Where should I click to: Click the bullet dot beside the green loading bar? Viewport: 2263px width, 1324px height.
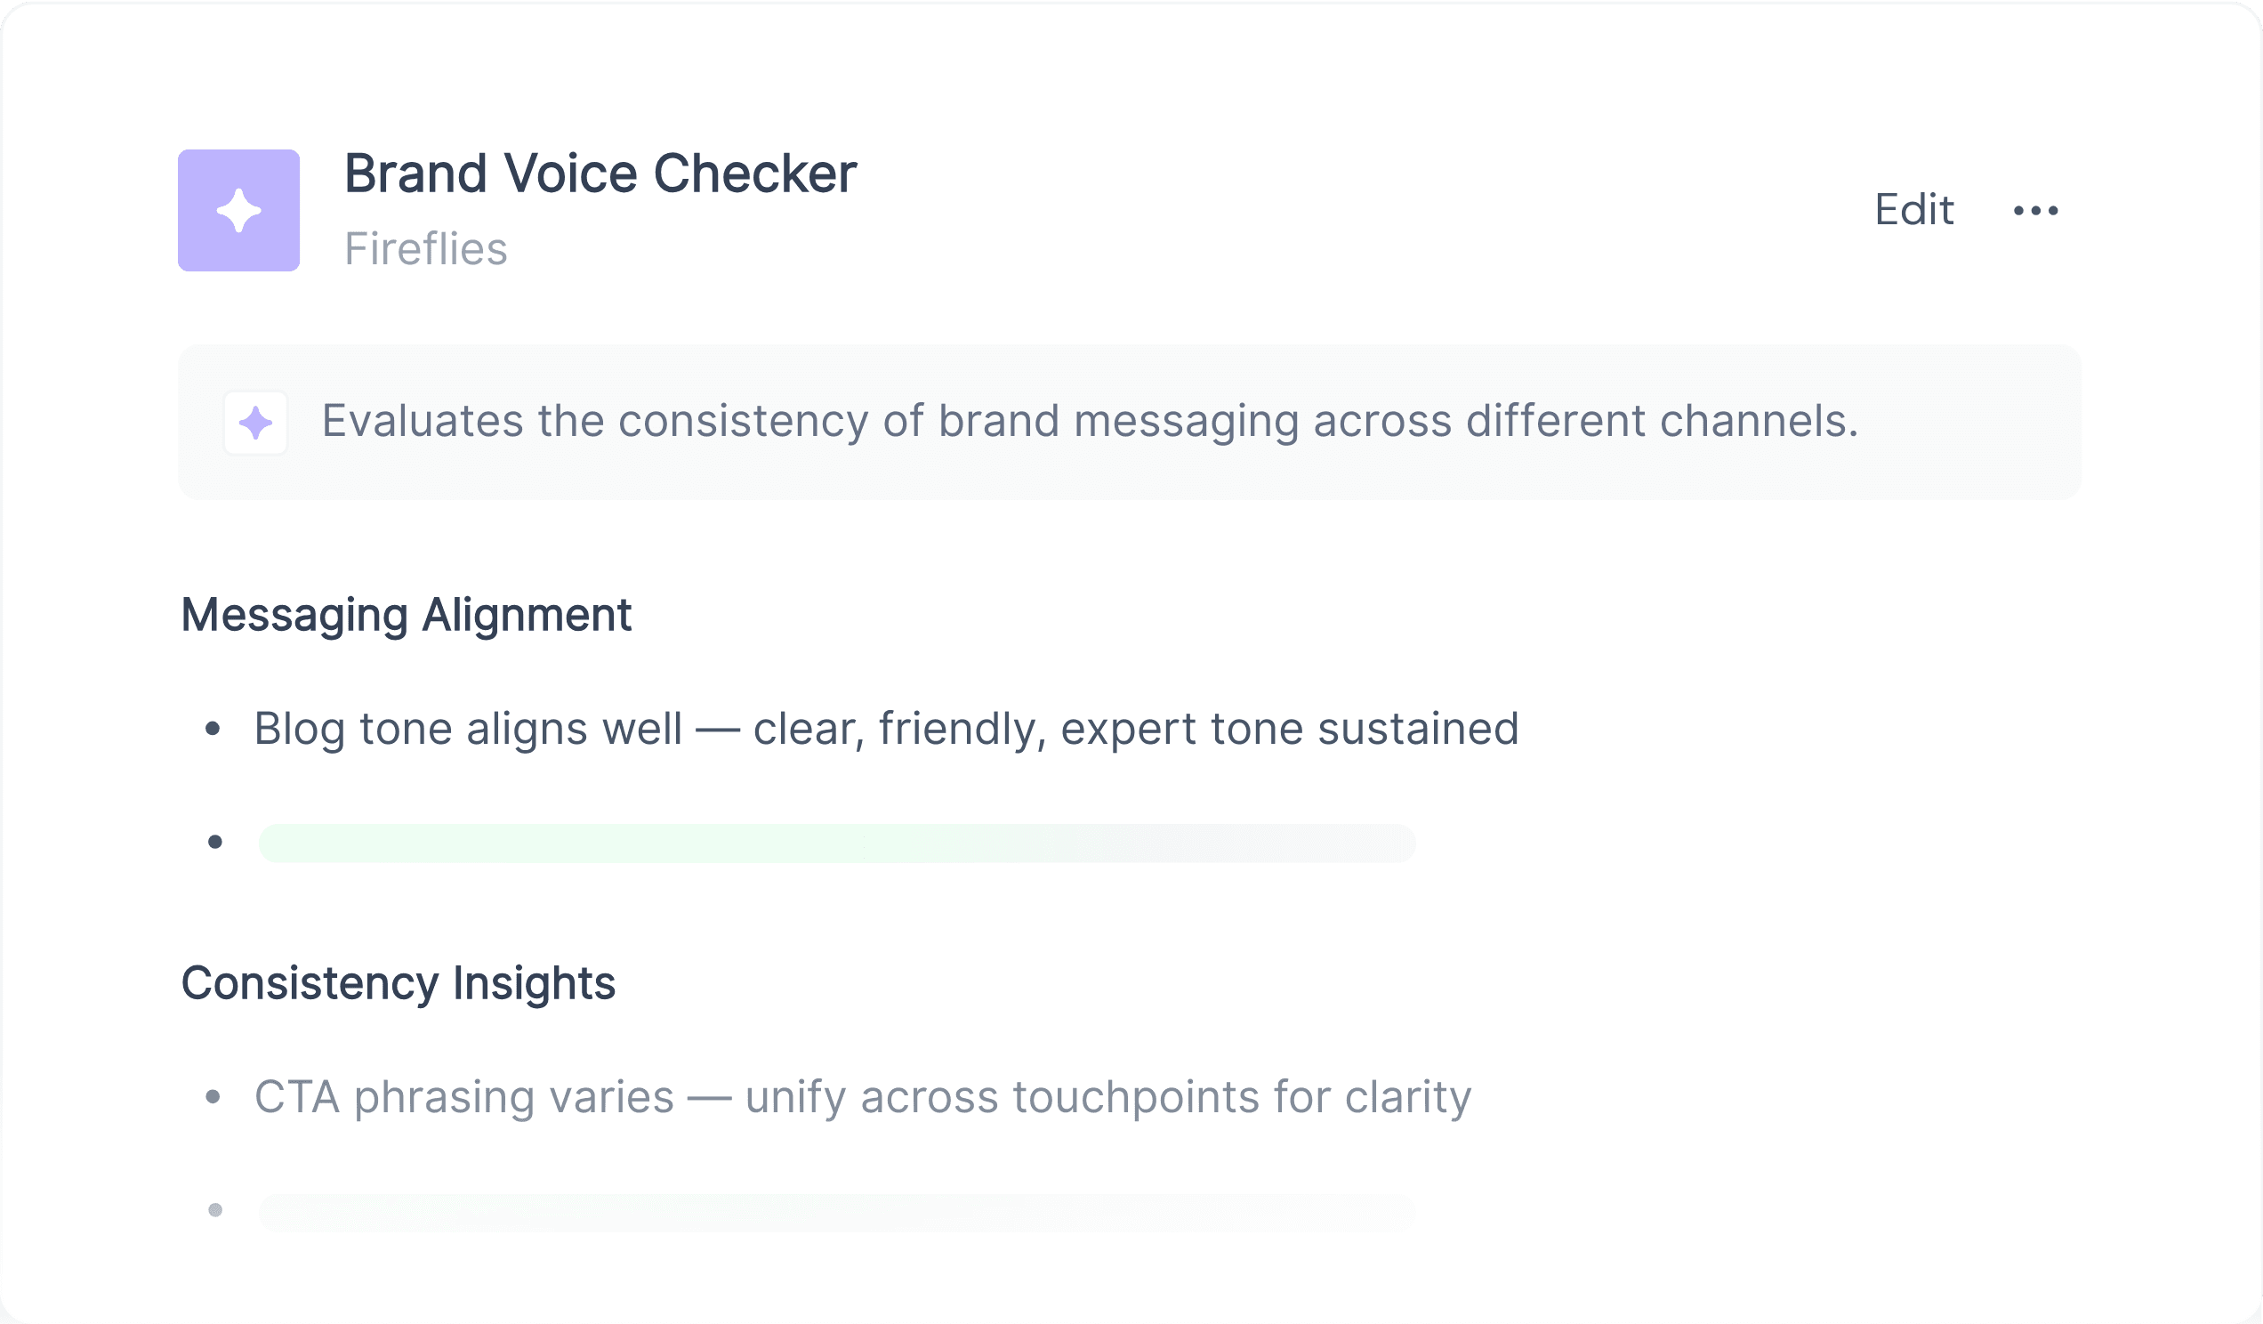(215, 843)
